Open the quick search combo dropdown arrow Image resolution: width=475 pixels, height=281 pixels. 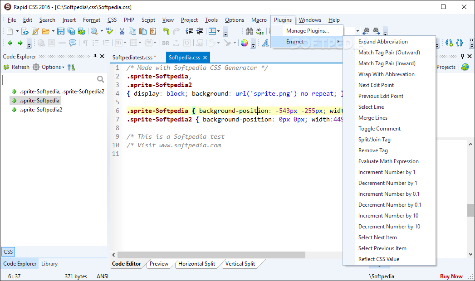(357, 31)
